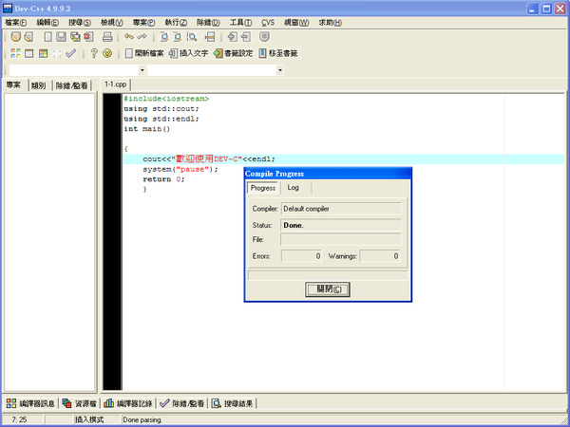Click the Close file red X icon
The image size is (570, 427).
[x=88, y=37]
